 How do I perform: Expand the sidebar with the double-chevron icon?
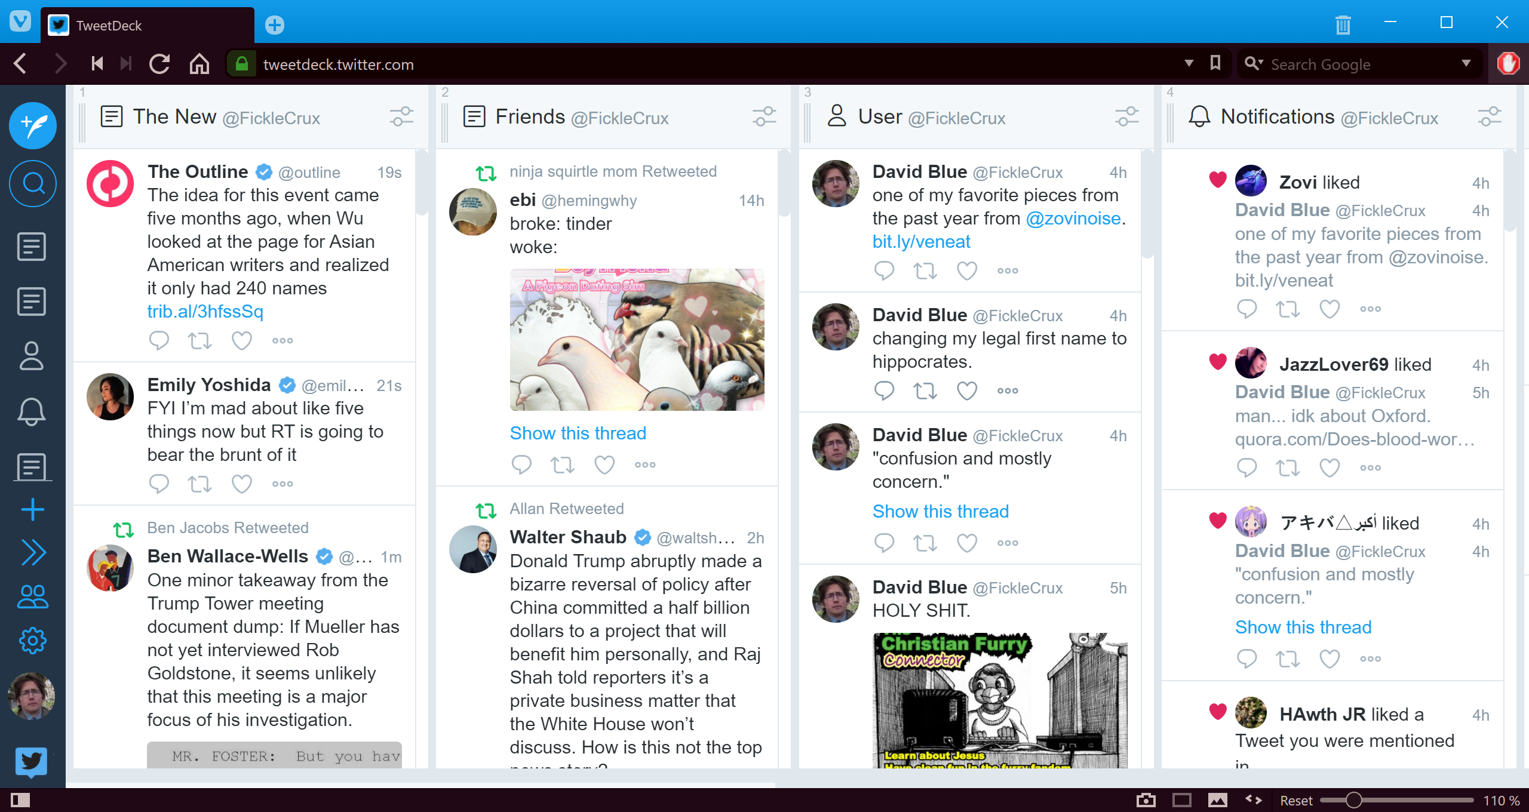click(x=33, y=552)
